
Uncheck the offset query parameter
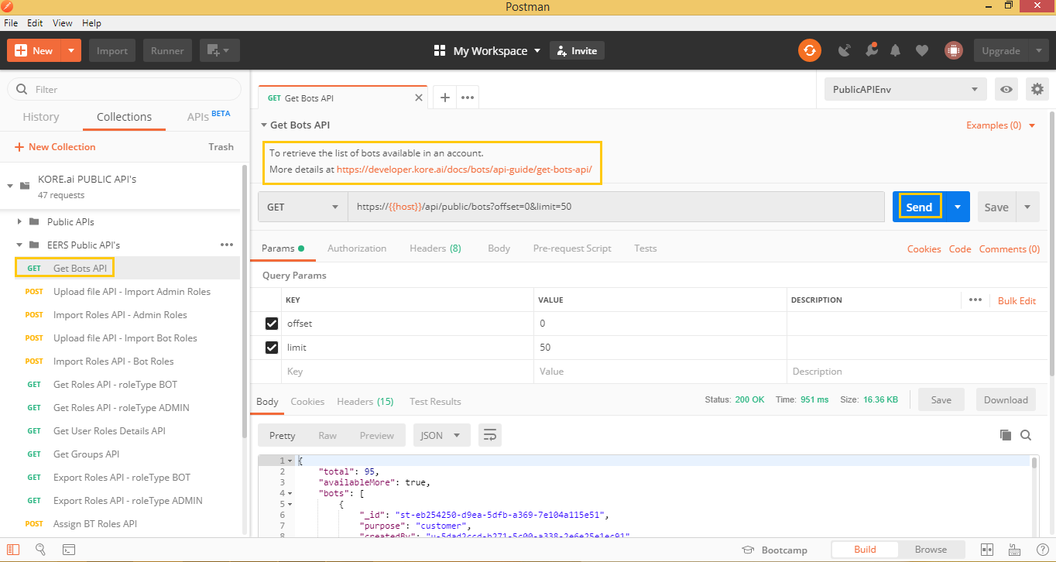point(271,323)
